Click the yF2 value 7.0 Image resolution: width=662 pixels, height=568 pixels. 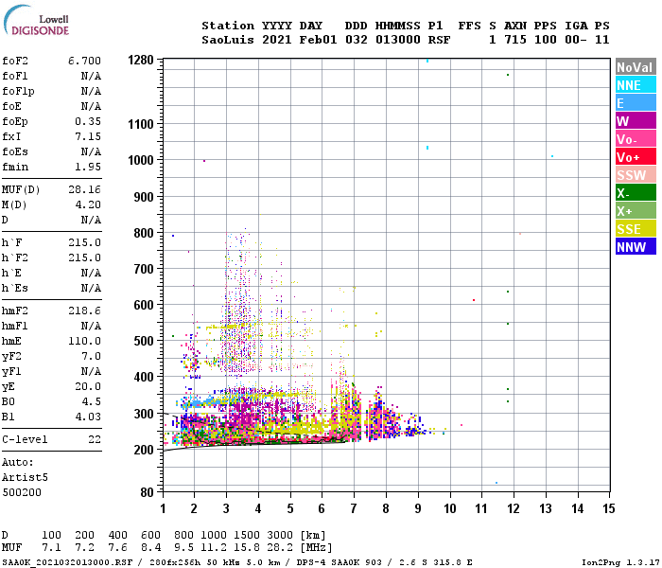[x=91, y=356]
